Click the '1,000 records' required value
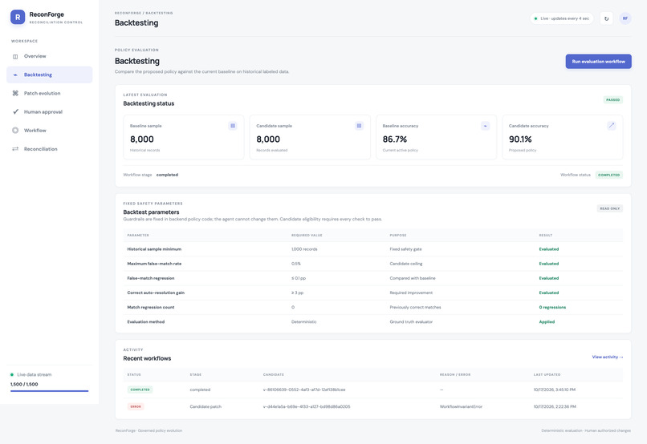 click(x=304, y=249)
